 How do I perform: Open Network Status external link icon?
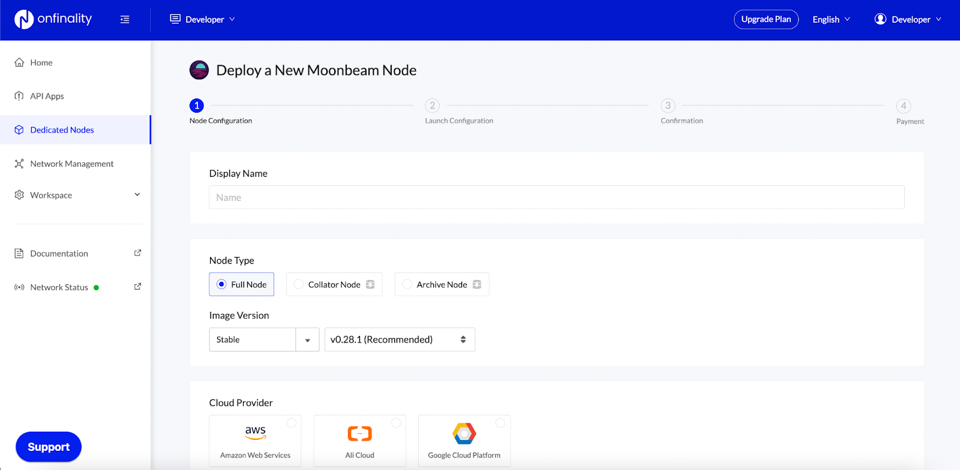click(137, 287)
